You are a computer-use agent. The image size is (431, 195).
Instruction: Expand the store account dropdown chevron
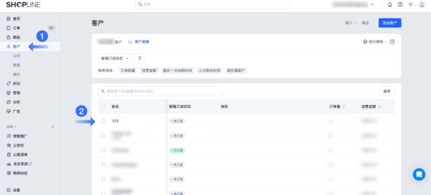[372, 4]
